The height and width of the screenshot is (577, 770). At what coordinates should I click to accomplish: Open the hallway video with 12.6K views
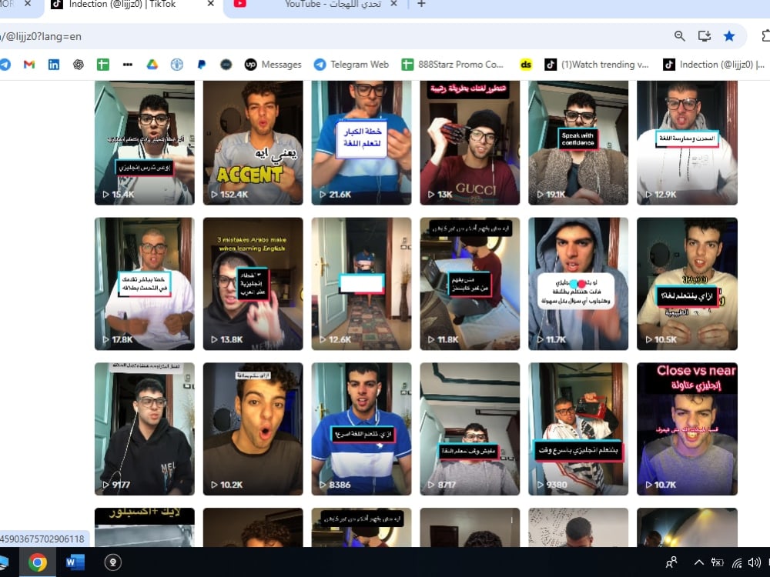[361, 284]
